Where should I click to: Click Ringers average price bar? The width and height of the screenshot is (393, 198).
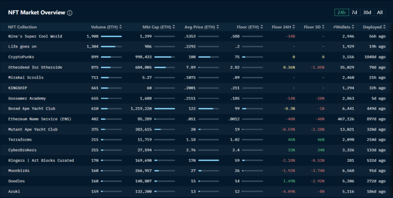point(209,160)
